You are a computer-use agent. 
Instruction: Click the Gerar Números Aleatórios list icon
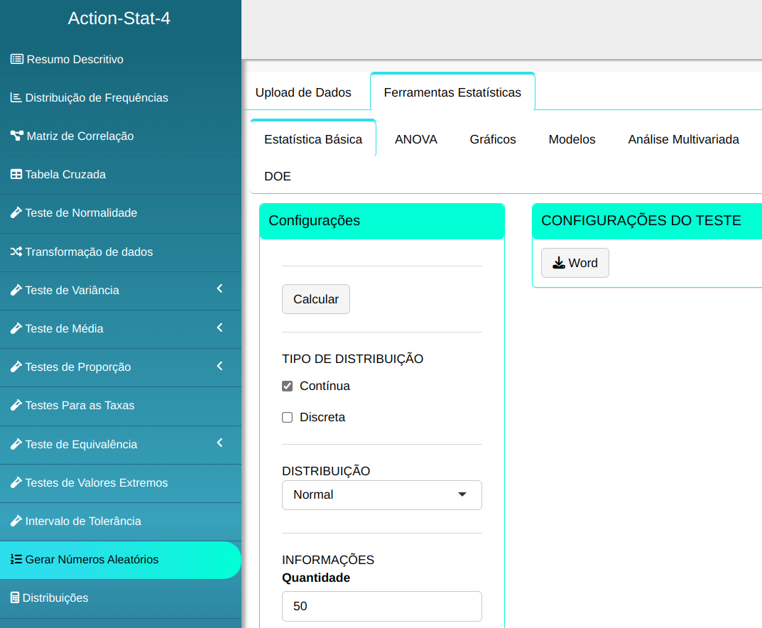pos(16,559)
